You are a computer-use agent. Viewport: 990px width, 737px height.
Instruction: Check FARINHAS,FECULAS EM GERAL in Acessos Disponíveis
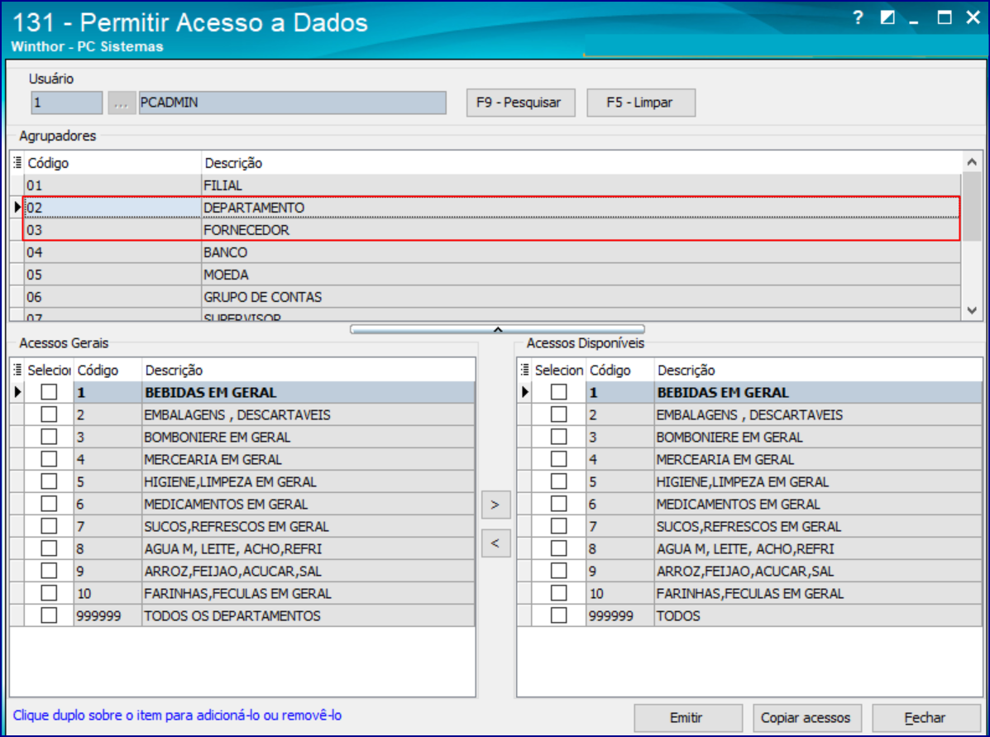(559, 594)
